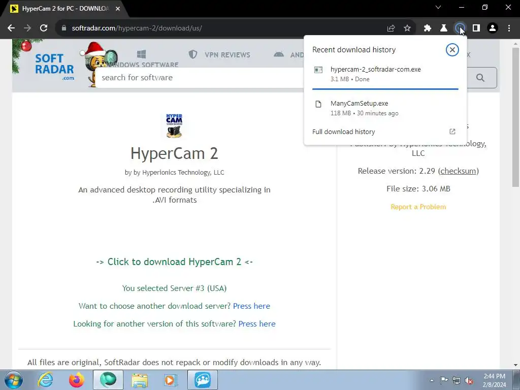Click the tab search chevron in title bar
The image size is (520, 390).
coord(438,7)
